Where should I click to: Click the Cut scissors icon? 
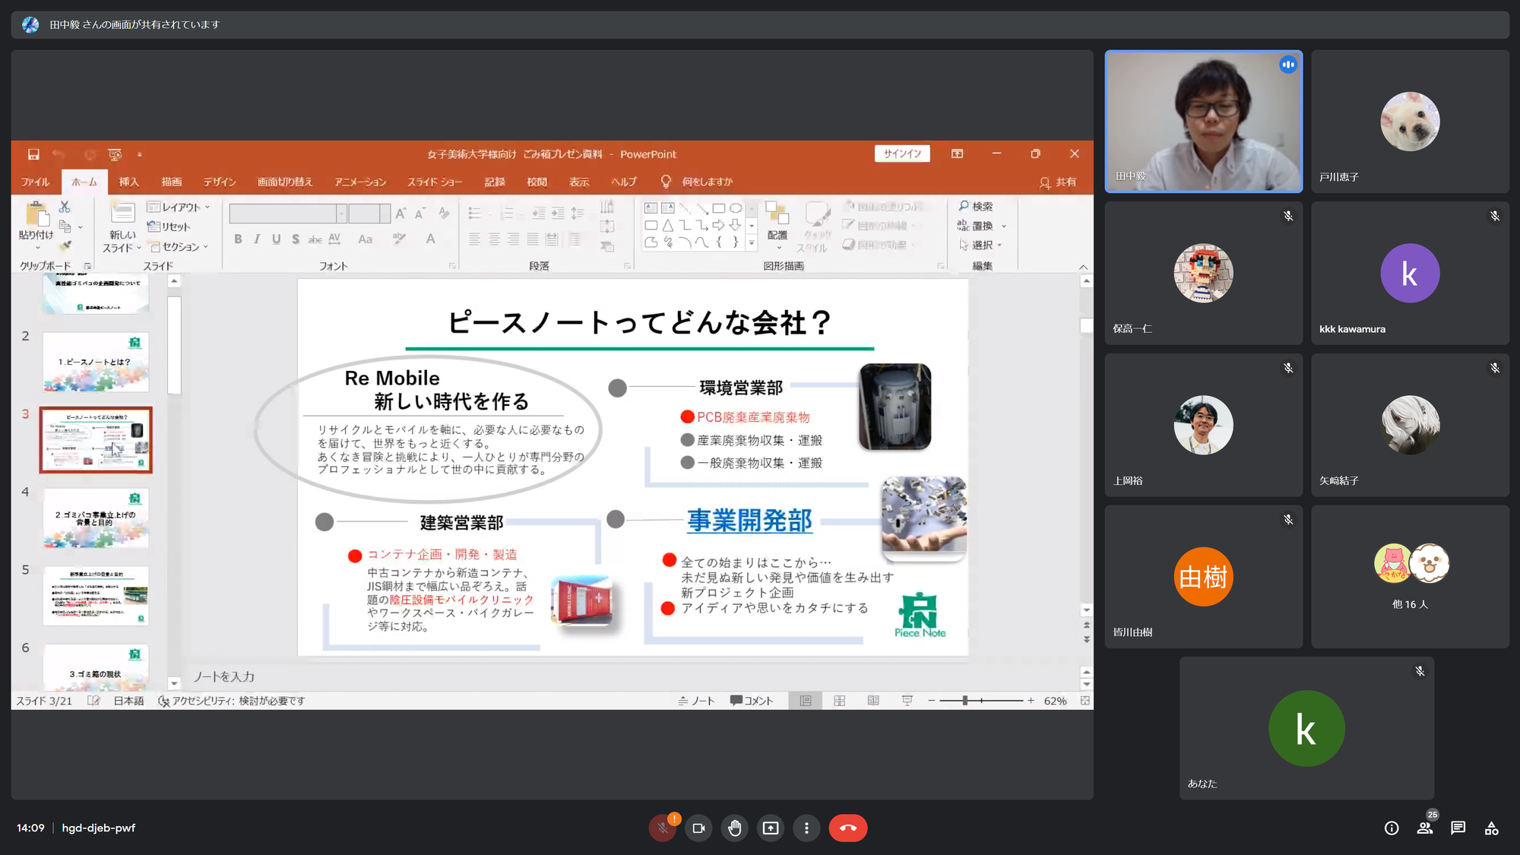65,207
